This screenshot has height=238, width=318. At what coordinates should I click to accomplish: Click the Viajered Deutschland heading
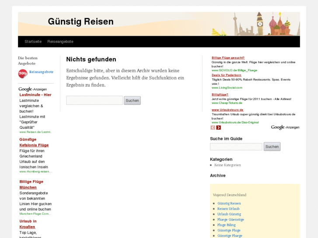pos(230,195)
